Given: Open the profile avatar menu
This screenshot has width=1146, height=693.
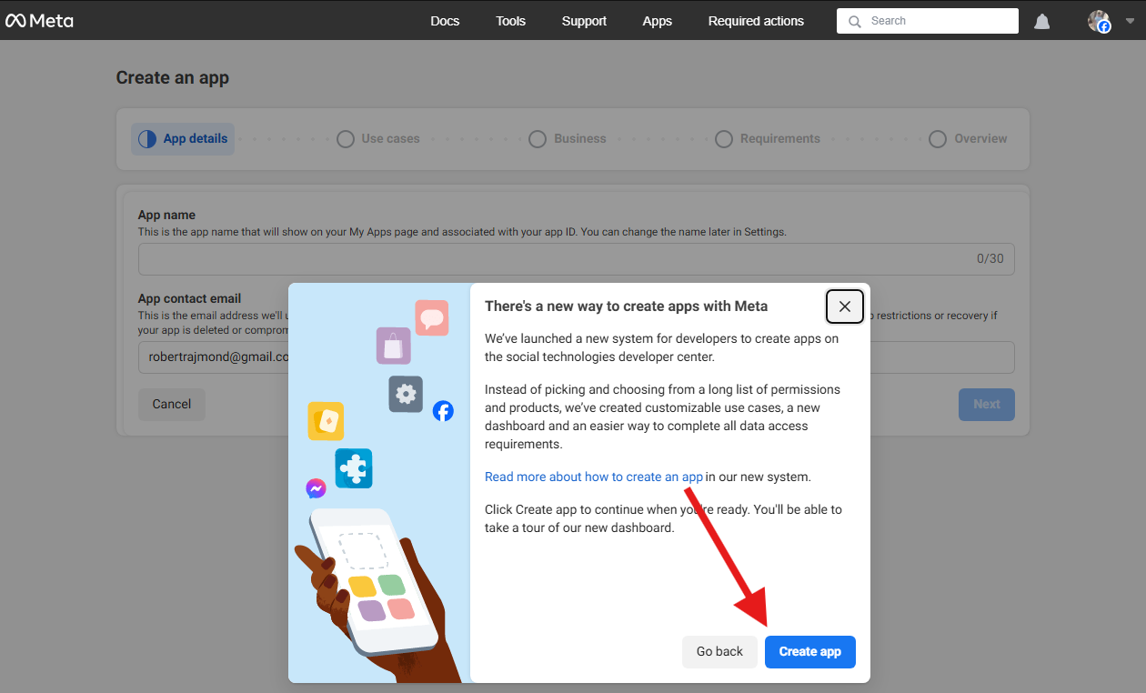Looking at the screenshot, I should click(1100, 21).
